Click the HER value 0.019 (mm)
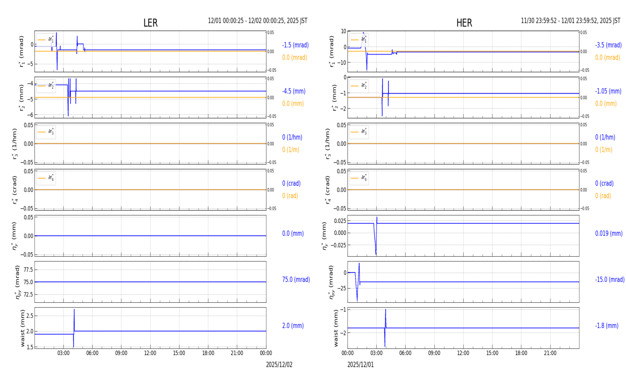626x383 pixels. tap(609, 234)
